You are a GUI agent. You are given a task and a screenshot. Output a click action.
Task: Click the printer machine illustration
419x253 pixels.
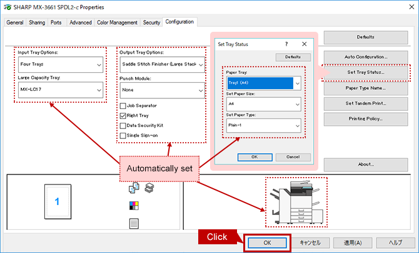296,203
